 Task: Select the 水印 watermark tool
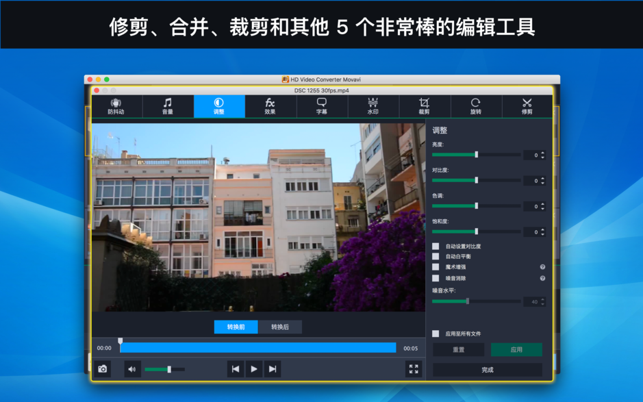tap(373, 106)
